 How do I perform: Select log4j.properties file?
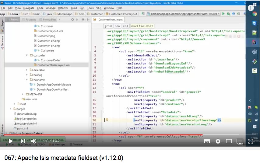click(27, 119)
